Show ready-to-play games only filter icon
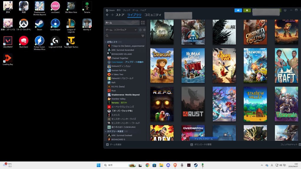The image size is (301, 169). (144, 30)
